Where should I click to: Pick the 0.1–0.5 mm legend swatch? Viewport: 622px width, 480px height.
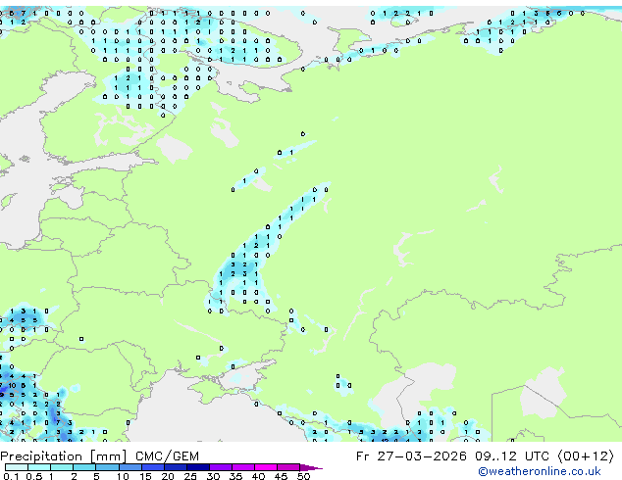(x=17, y=467)
